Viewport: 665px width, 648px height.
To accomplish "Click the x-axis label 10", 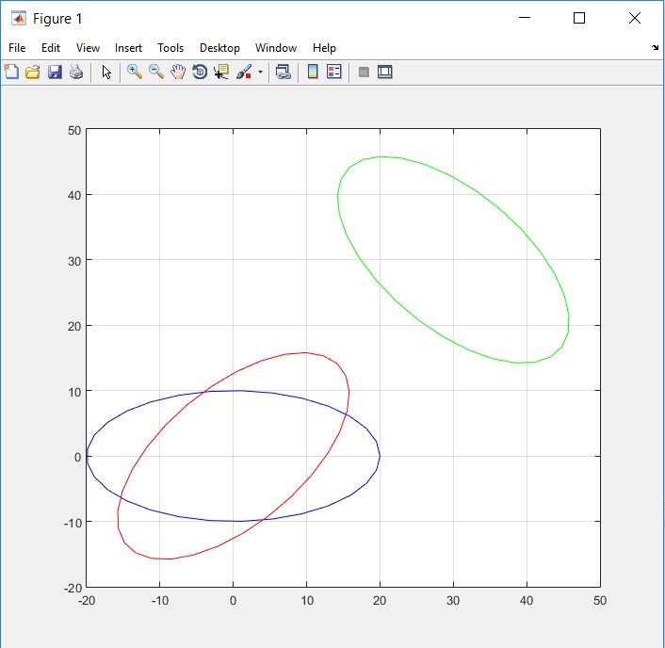I will (x=307, y=601).
